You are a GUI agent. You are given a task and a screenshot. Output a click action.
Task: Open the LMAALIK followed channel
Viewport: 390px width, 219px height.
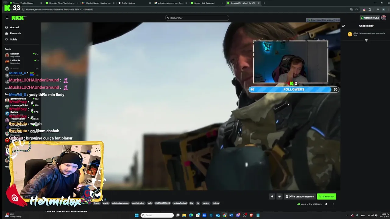(21, 61)
